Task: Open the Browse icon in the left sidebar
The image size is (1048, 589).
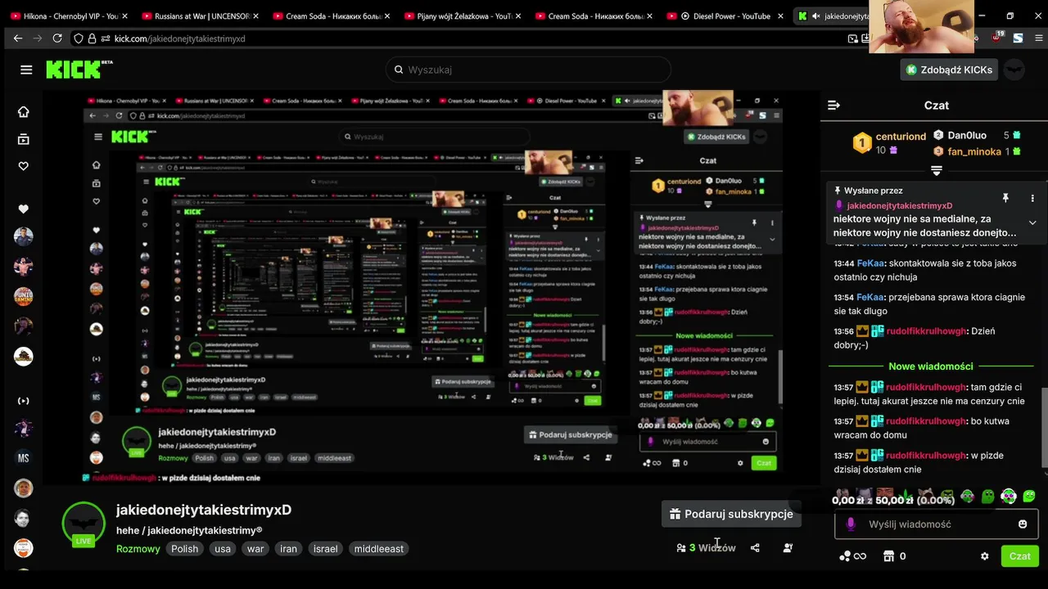Action: [23, 139]
